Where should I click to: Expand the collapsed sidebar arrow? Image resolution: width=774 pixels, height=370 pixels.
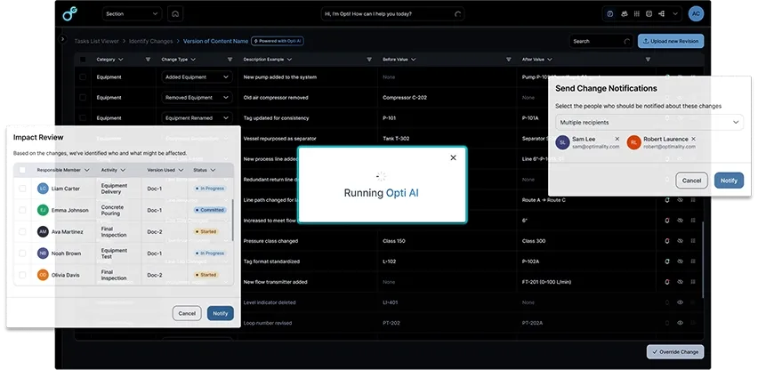(62, 38)
